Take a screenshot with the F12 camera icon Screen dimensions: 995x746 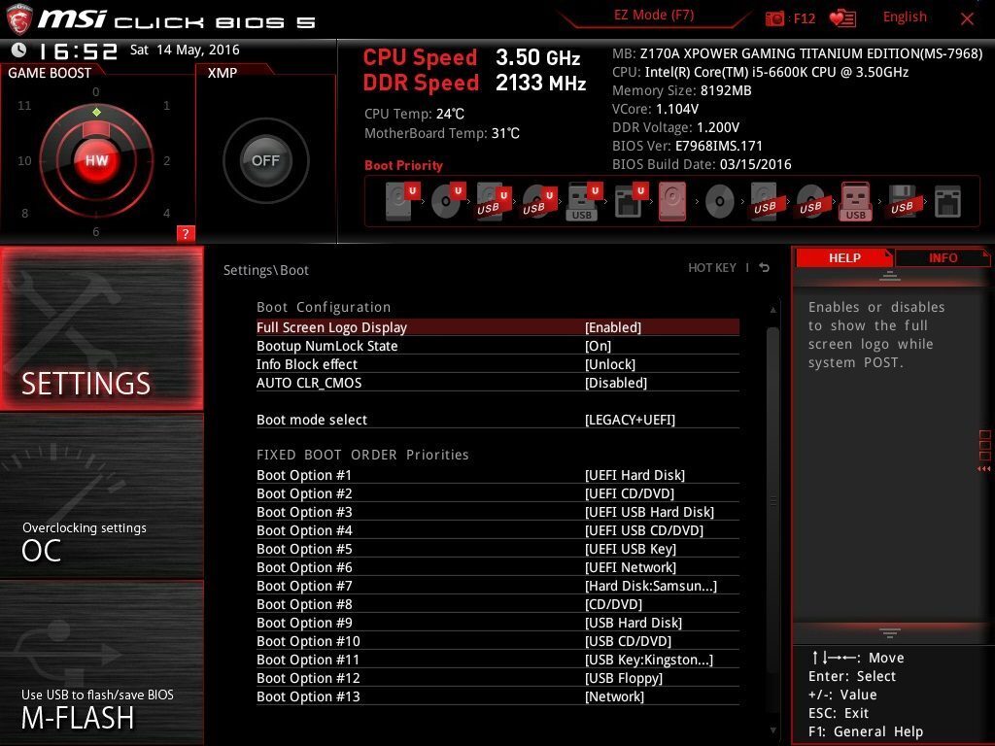point(774,18)
